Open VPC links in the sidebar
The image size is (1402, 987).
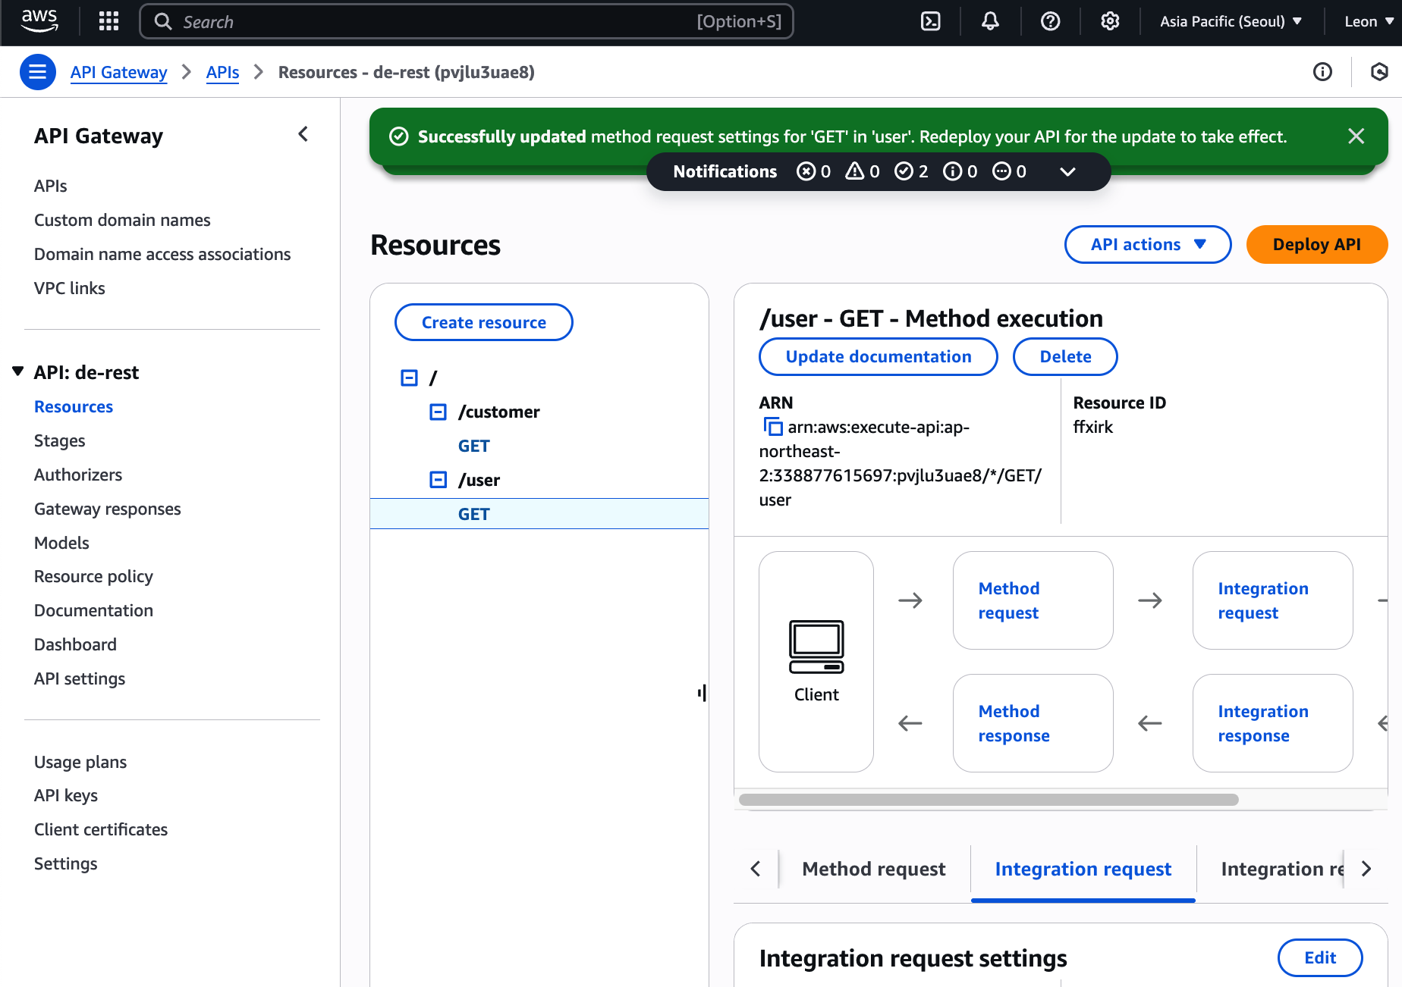[70, 288]
